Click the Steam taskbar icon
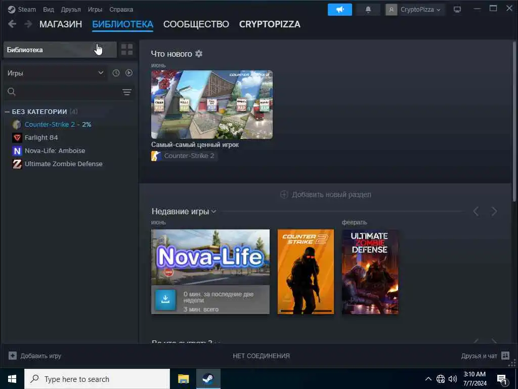 click(208, 379)
